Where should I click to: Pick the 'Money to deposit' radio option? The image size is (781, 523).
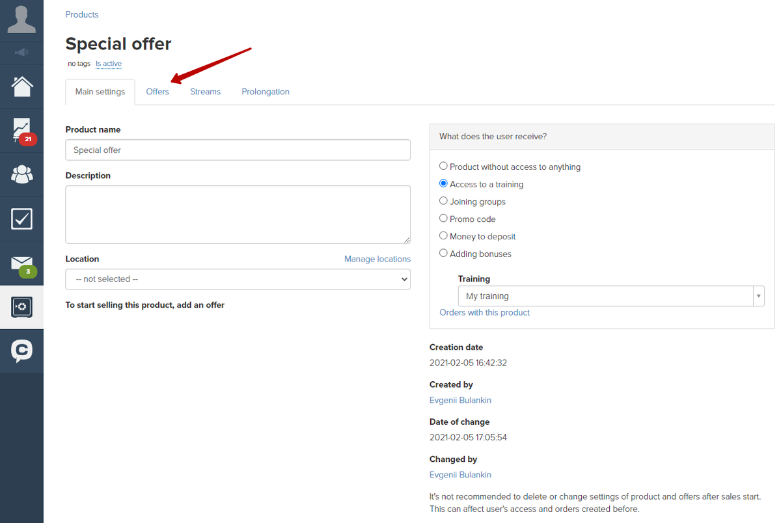point(443,236)
